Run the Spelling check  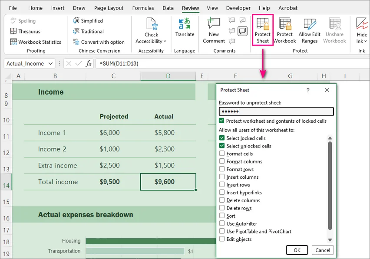click(x=23, y=21)
